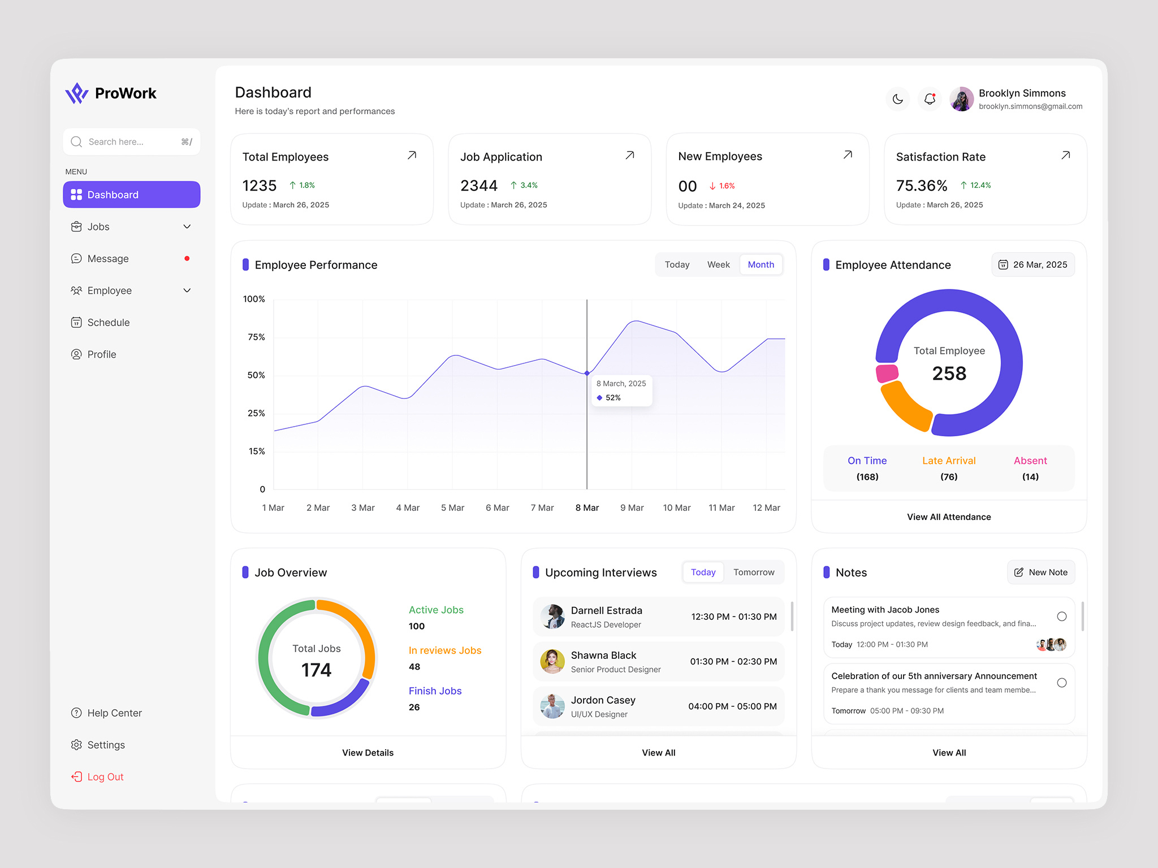Image resolution: width=1158 pixels, height=868 pixels.
Task: Open the dark mode moon icon
Action: pyautogui.click(x=897, y=99)
